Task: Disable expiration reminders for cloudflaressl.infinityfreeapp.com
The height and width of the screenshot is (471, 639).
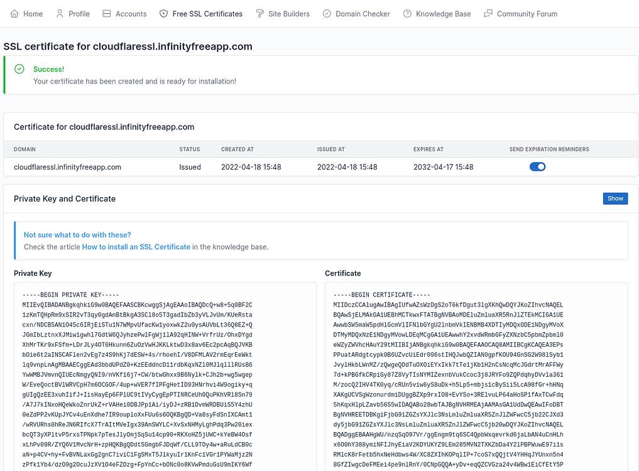Action: click(x=537, y=166)
